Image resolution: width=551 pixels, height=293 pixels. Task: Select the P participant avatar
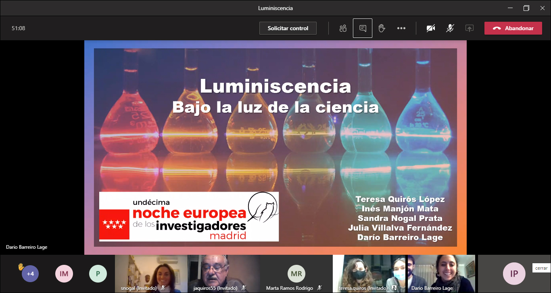coord(98,274)
